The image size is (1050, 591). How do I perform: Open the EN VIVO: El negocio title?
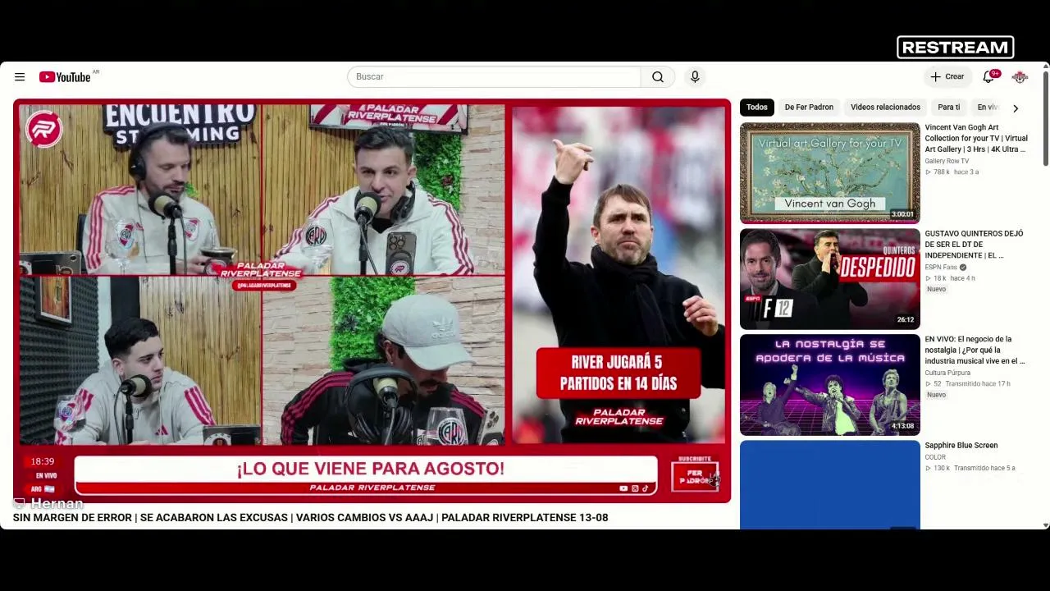click(x=975, y=350)
